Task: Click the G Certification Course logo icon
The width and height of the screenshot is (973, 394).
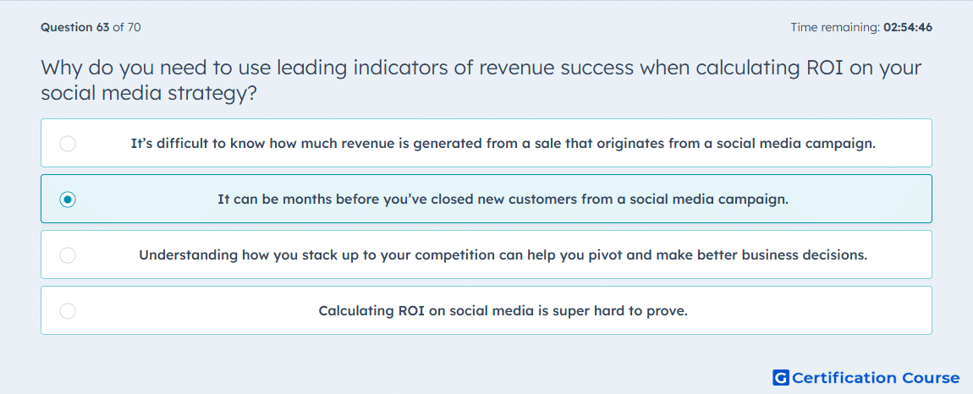Action: coord(781,377)
